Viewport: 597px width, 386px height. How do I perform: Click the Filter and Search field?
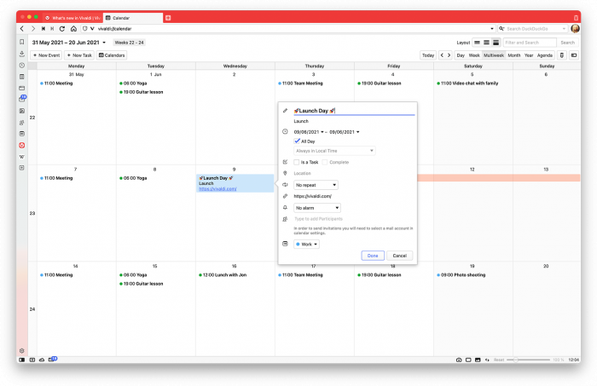tap(530, 43)
